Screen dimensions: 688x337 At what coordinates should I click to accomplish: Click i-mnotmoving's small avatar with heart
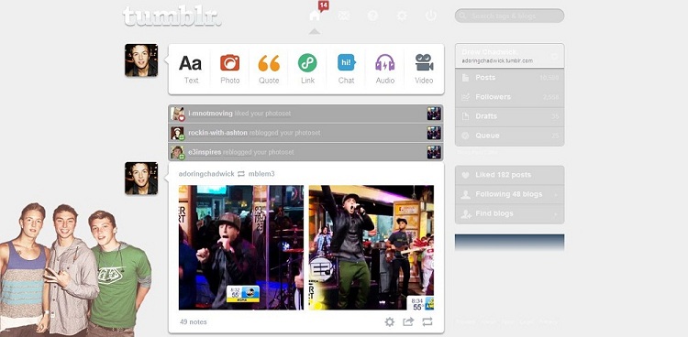click(178, 114)
